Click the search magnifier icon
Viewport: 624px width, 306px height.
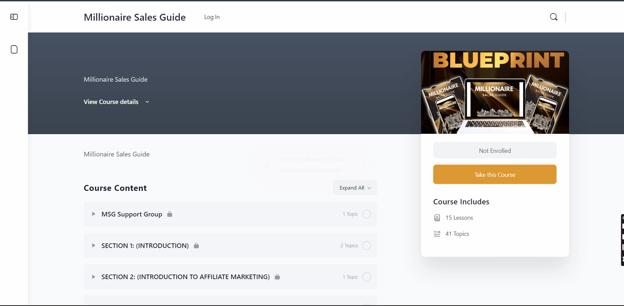[x=553, y=17]
